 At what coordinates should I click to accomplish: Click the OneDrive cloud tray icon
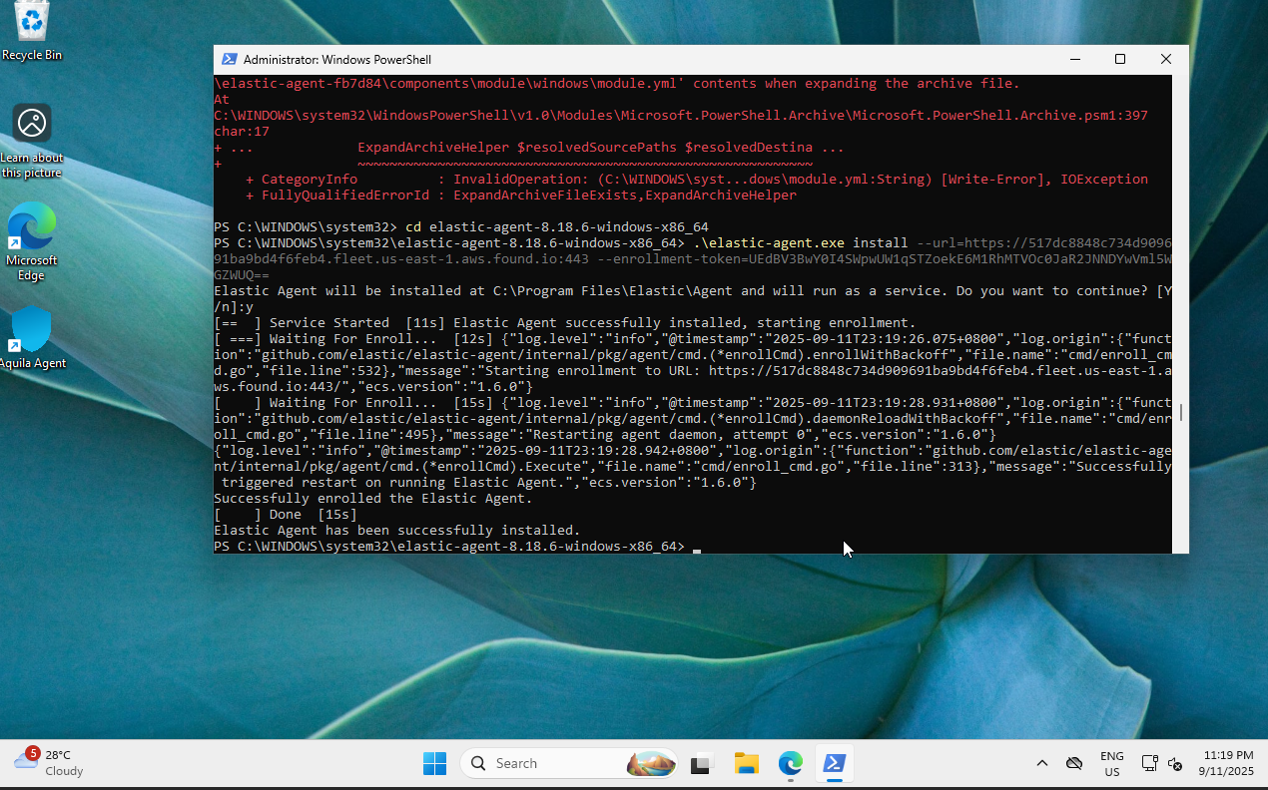point(1074,763)
